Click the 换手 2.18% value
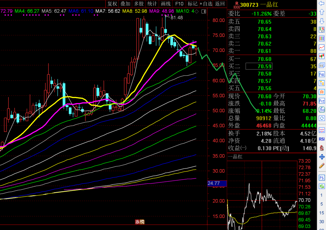 [x=264, y=134]
